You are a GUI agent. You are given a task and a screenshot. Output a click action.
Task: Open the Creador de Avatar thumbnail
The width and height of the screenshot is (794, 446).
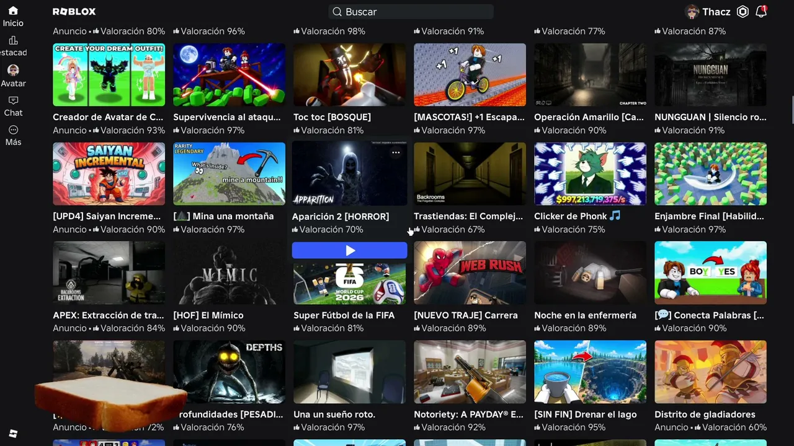coord(109,75)
